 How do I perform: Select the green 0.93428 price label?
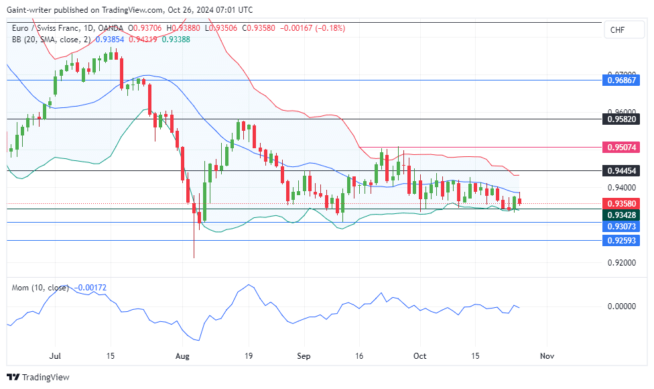click(621, 215)
